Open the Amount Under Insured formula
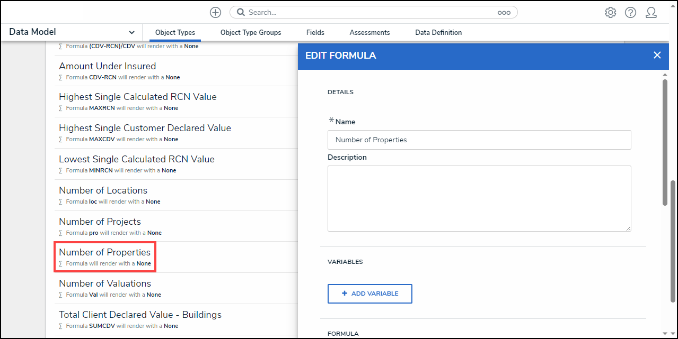This screenshot has width=678, height=339. [x=107, y=66]
